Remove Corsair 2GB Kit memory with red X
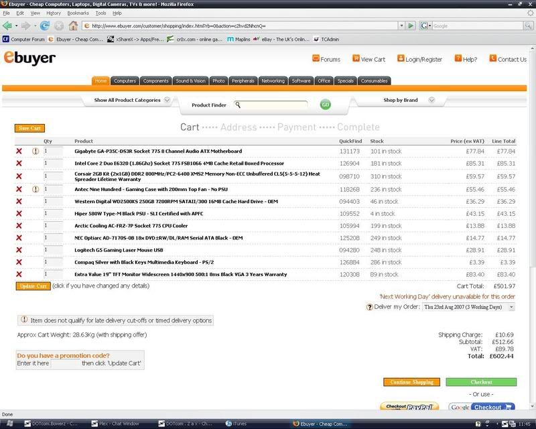This screenshot has height=429, width=536. click(x=19, y=176)
